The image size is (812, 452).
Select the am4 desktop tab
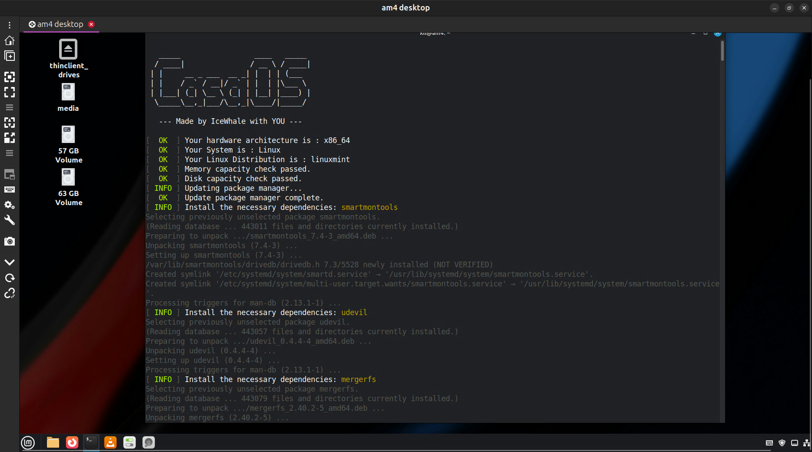coord(60,24)
